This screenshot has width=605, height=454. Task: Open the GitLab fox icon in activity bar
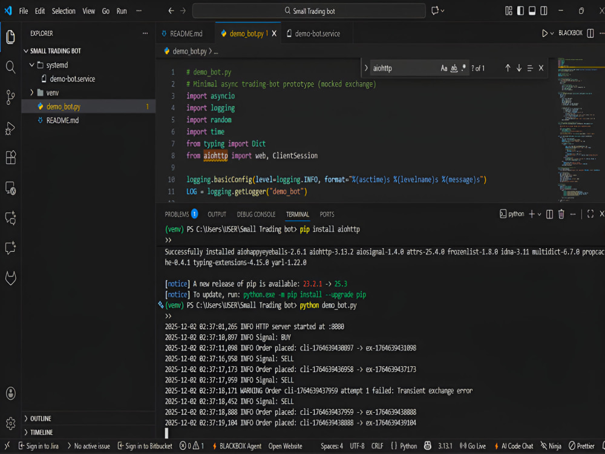(x=10, y=278)
